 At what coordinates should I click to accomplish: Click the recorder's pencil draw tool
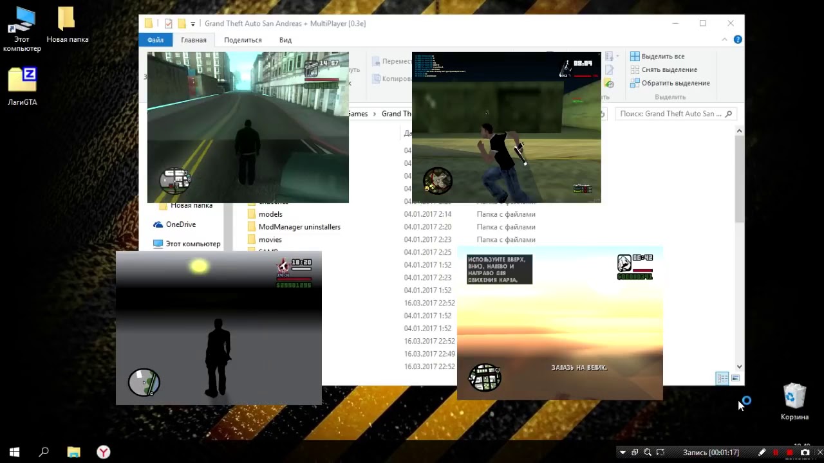point(762,453)
